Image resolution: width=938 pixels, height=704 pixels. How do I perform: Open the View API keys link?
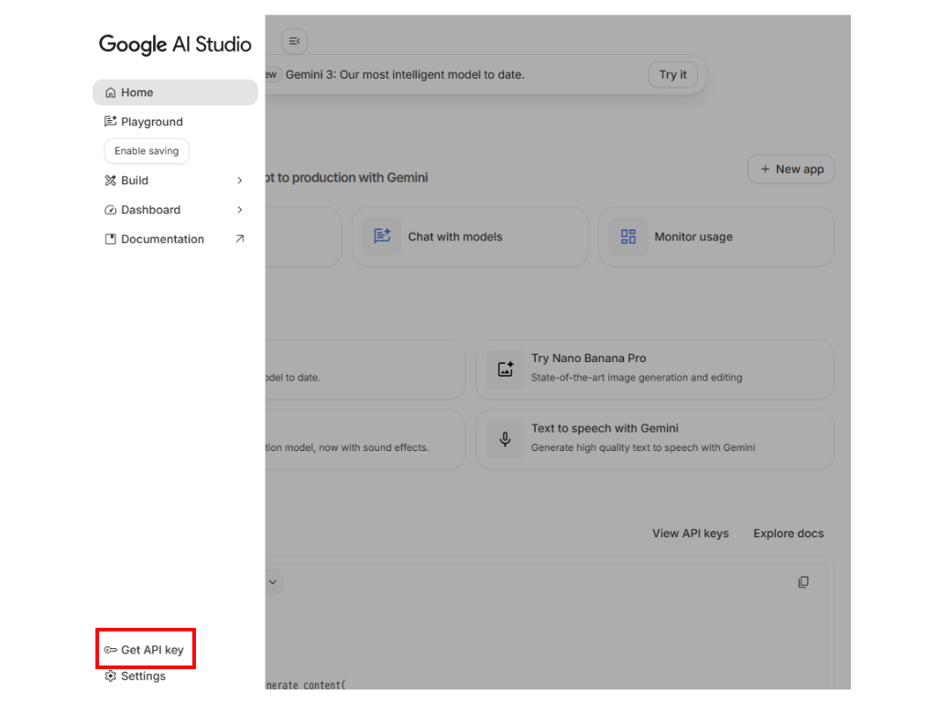[690, 533]
